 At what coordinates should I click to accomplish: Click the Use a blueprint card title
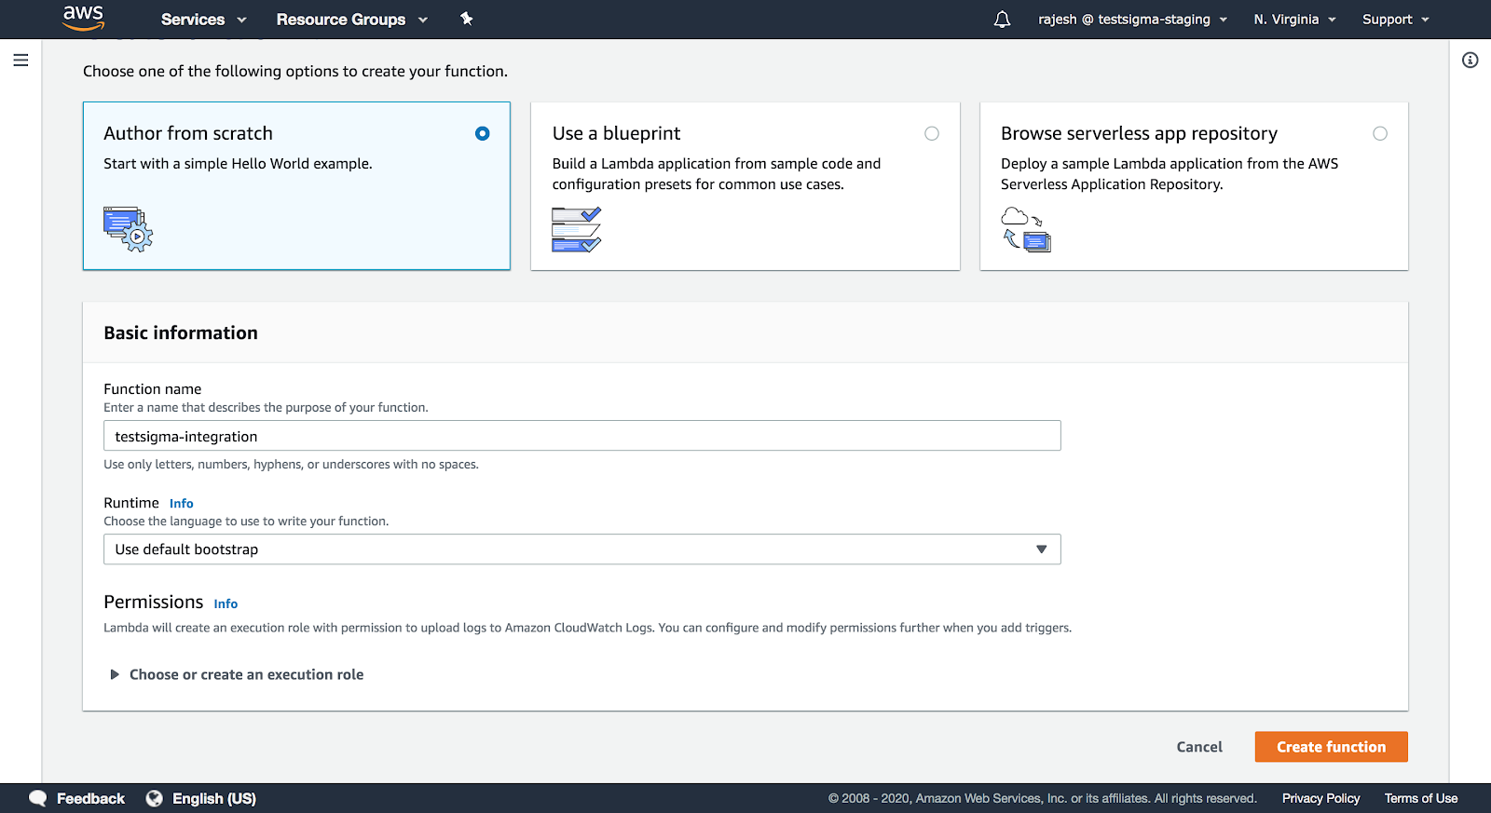[x=616, y=133]
